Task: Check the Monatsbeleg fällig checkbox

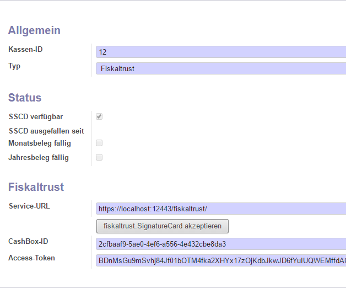Action: tap(99, 143)
